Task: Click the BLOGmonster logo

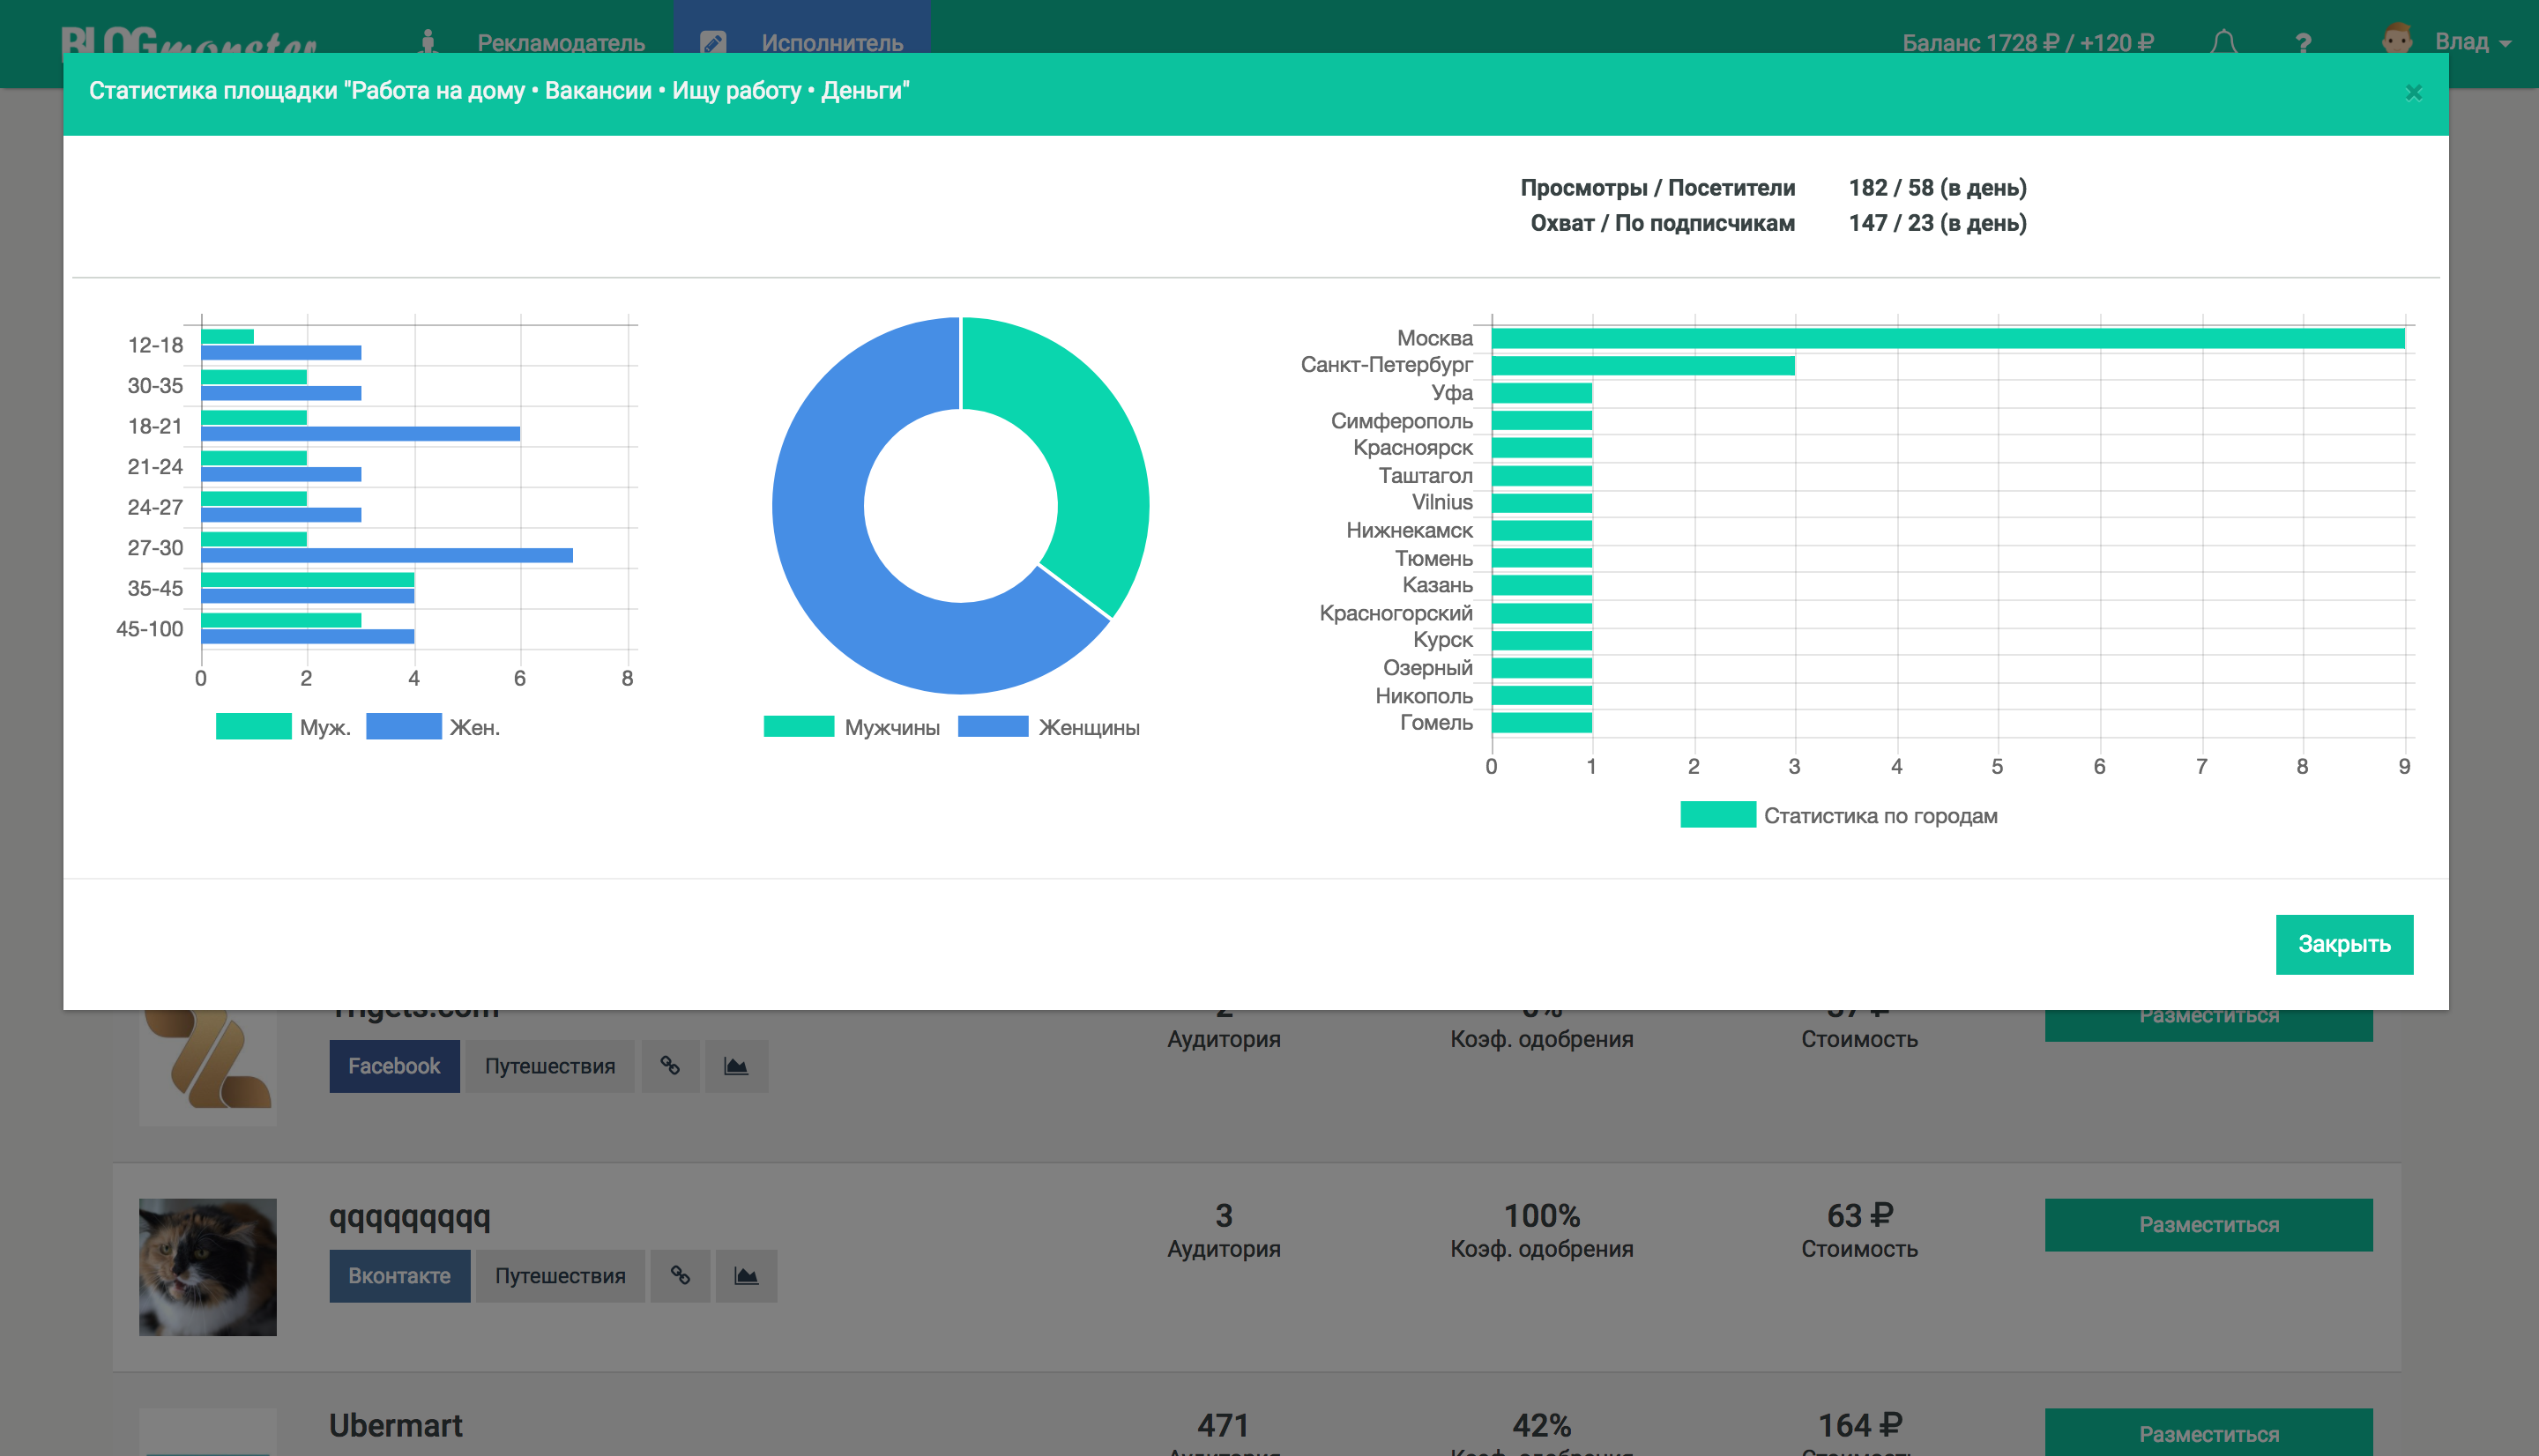Action: [188, 42]
